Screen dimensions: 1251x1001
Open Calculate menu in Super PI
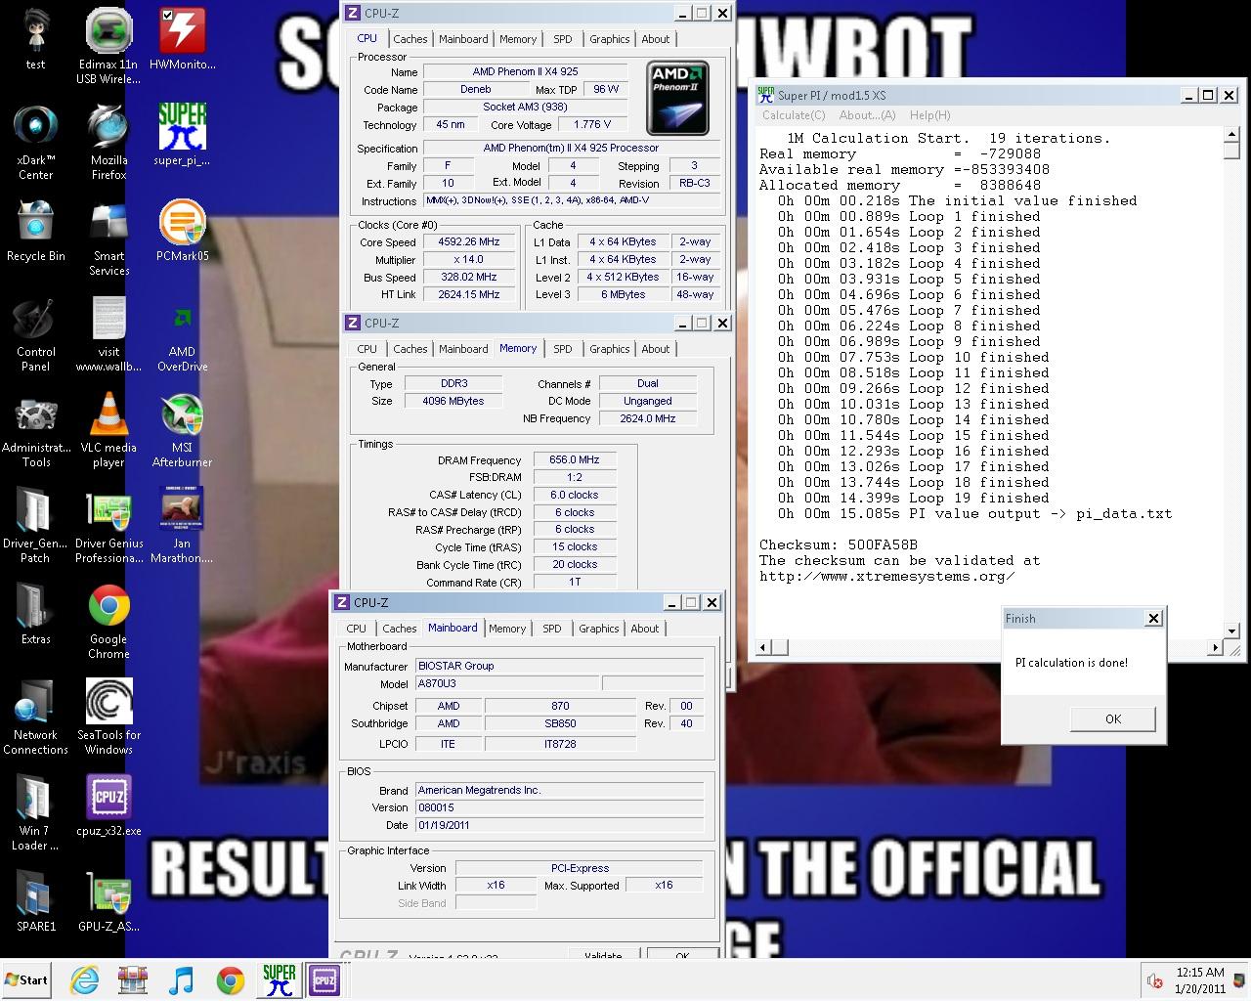(794, 115)
